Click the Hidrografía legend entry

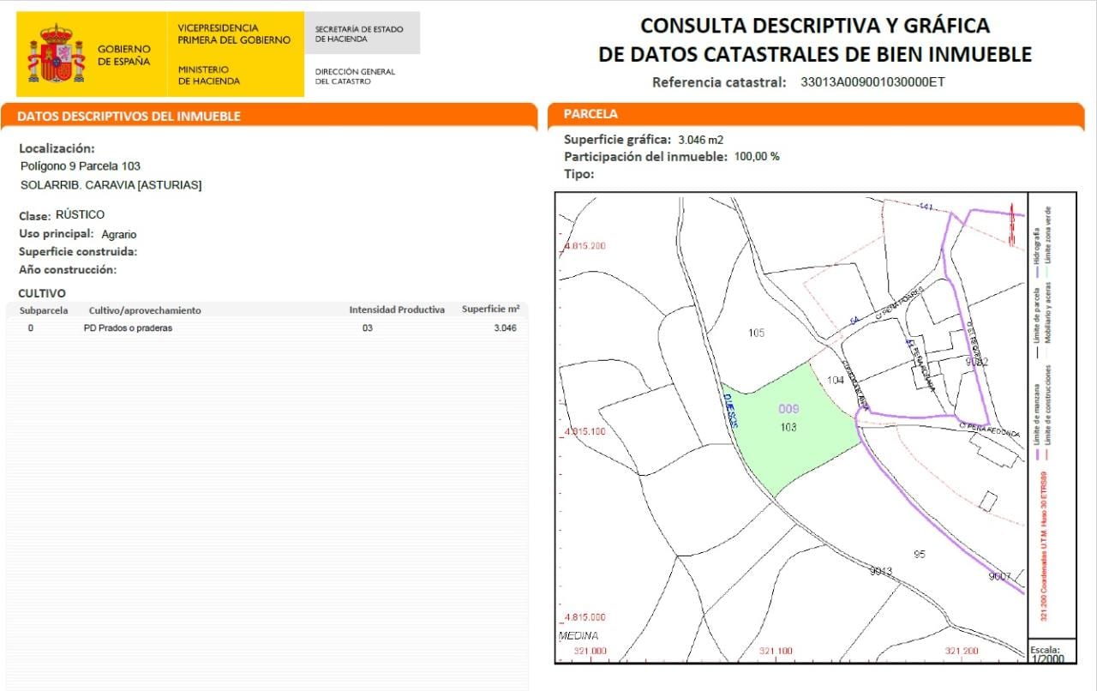(1037, 255)
